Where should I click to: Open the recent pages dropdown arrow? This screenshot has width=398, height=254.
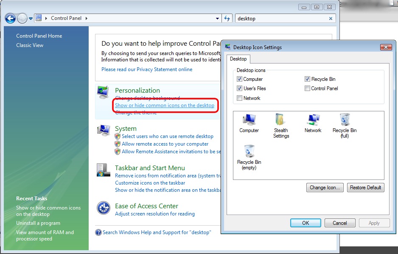click(31, 19)
